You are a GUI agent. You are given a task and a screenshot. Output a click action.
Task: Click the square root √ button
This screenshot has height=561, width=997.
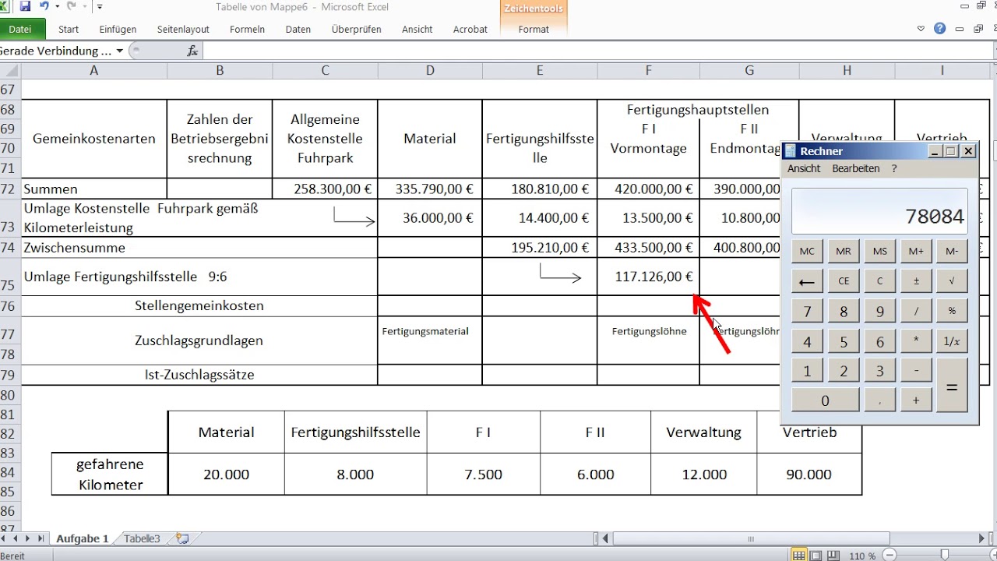click(952, 281)
